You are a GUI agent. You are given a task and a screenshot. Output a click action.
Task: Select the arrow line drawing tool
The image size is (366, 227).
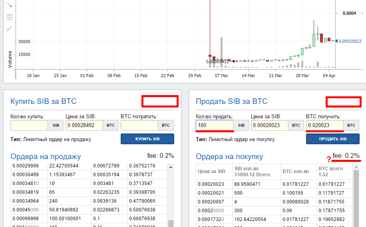tap(10, 5)
